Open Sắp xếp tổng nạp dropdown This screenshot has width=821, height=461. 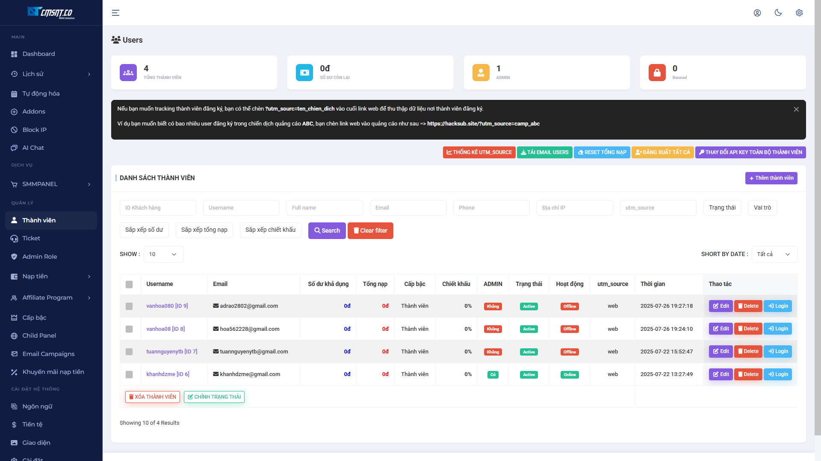pos(204,230)
